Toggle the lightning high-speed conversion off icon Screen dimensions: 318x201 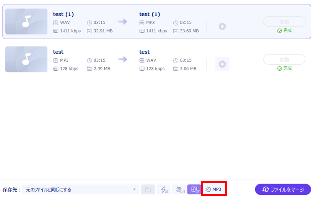tap(164, 189)
